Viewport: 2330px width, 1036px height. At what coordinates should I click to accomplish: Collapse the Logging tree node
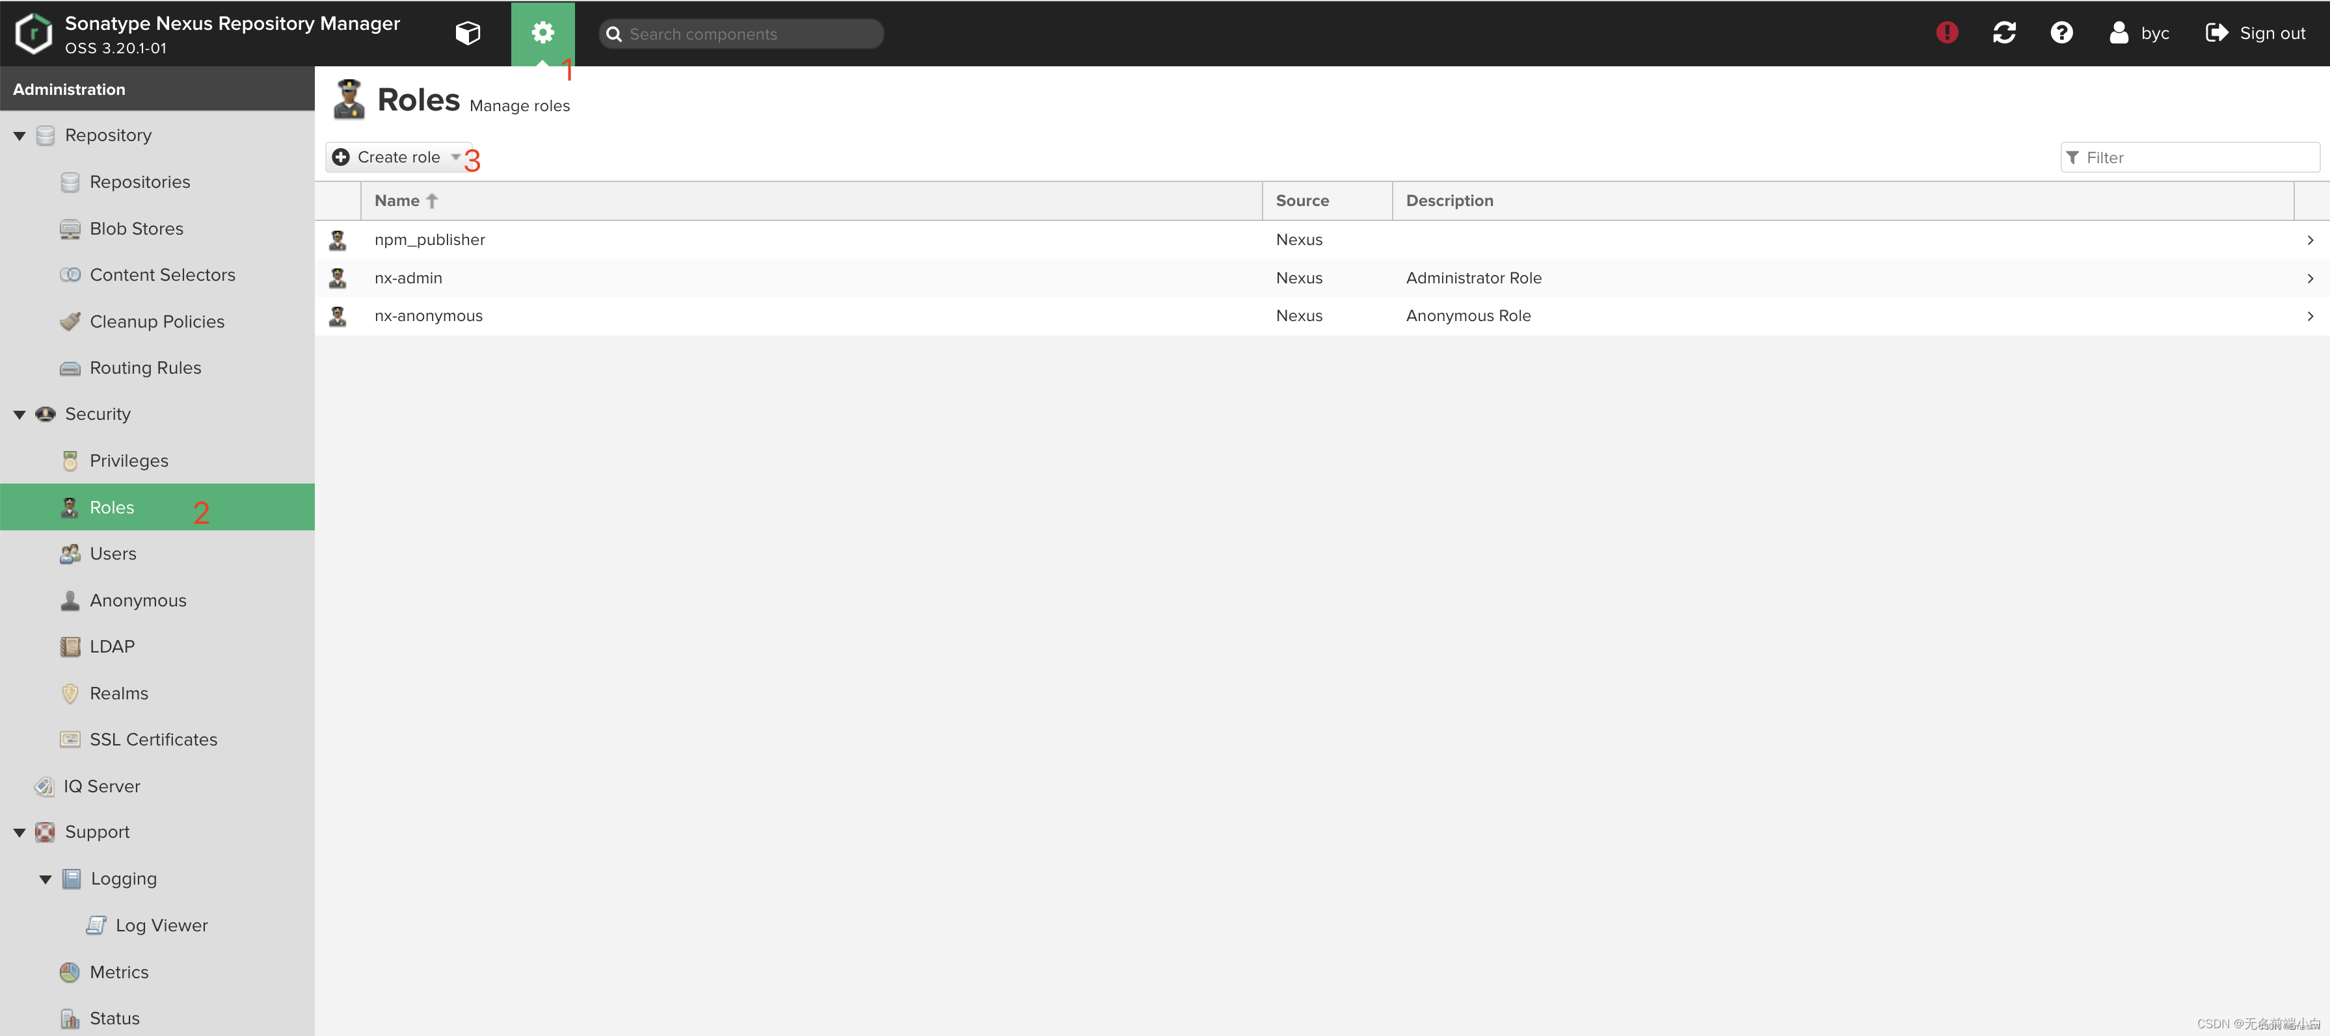[x=46, y=879]
